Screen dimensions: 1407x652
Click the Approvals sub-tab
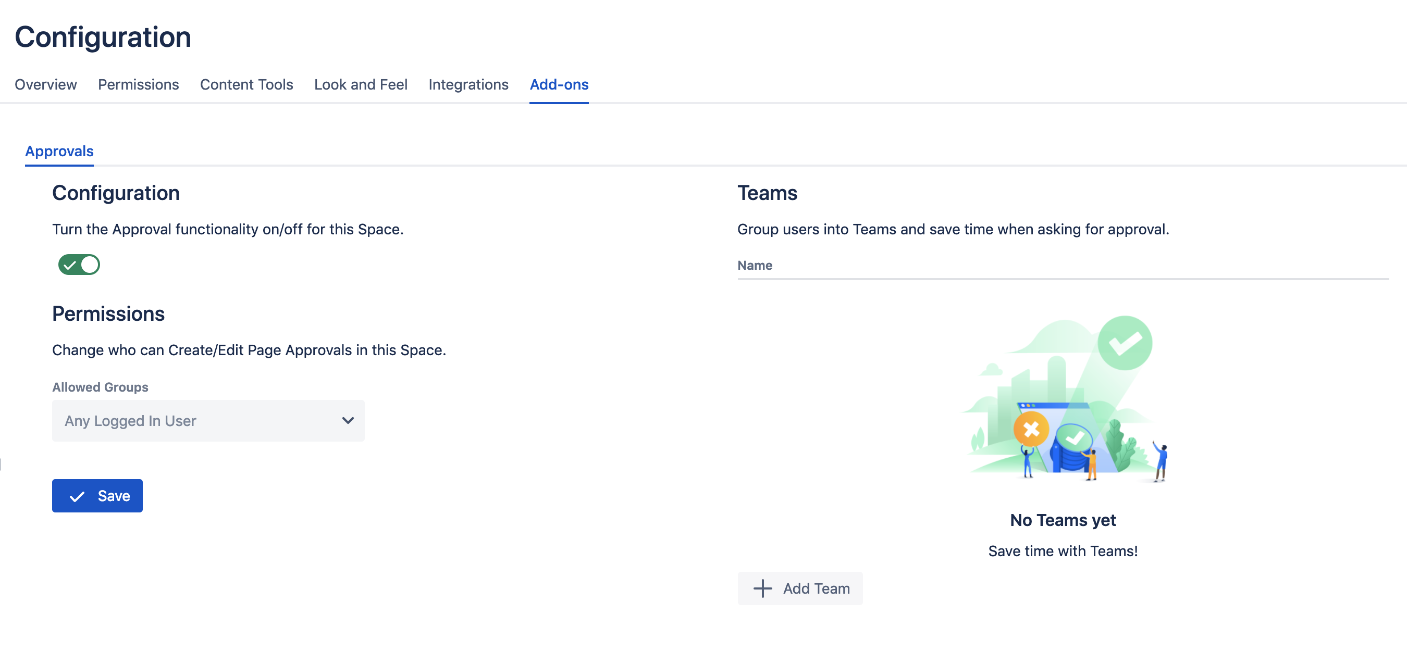coord(59,151)
